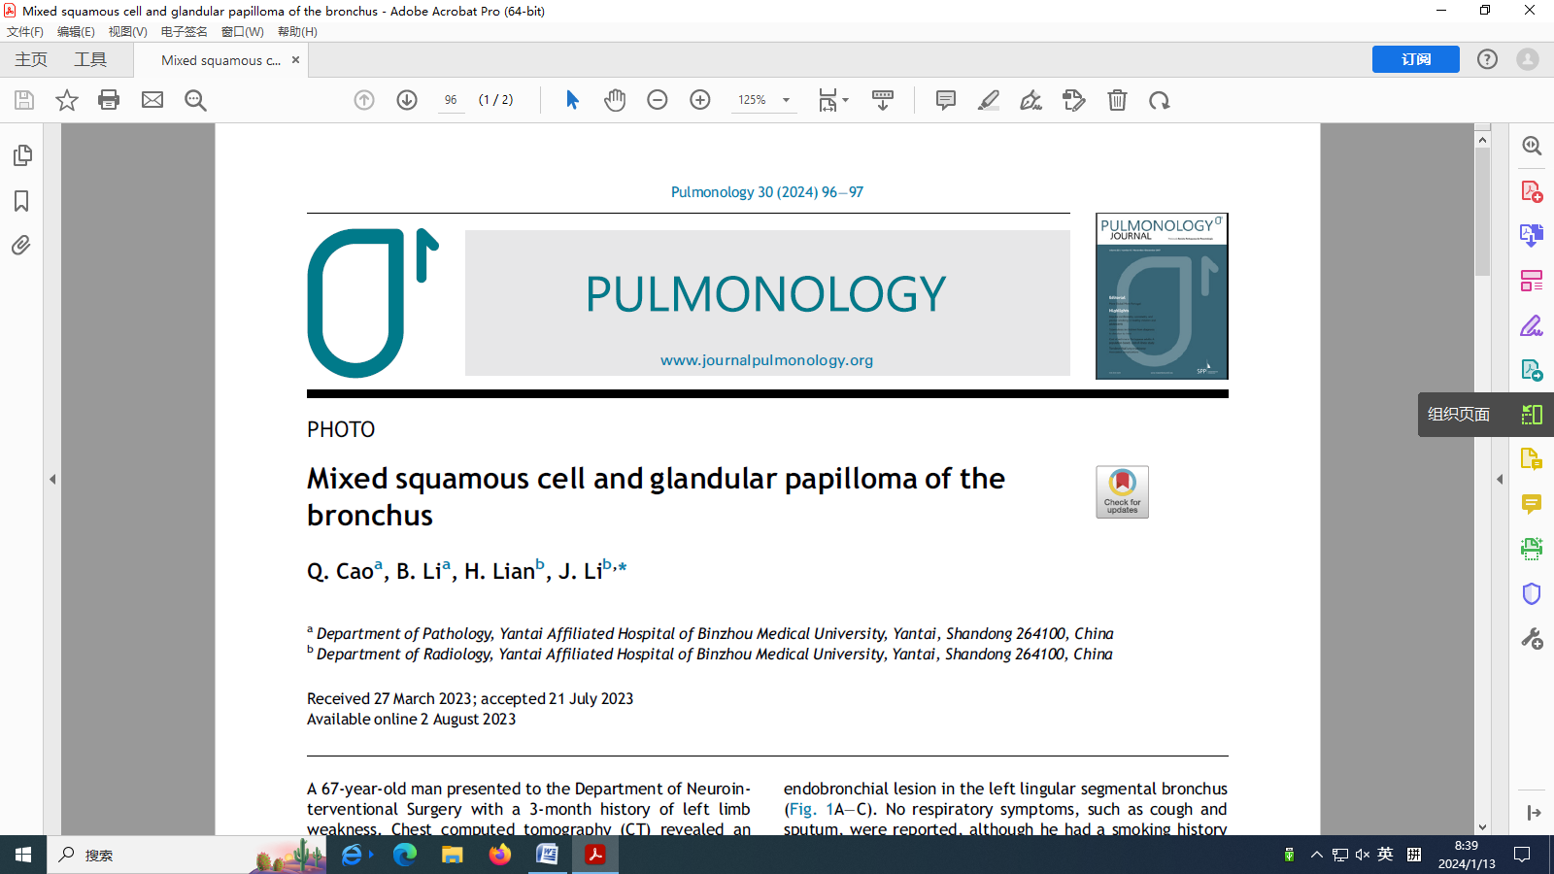This screenshot has height=874, width=1554.
Task: Open the 帮助(H) menu
Action: pyautogui.click(x=297, y=31)
